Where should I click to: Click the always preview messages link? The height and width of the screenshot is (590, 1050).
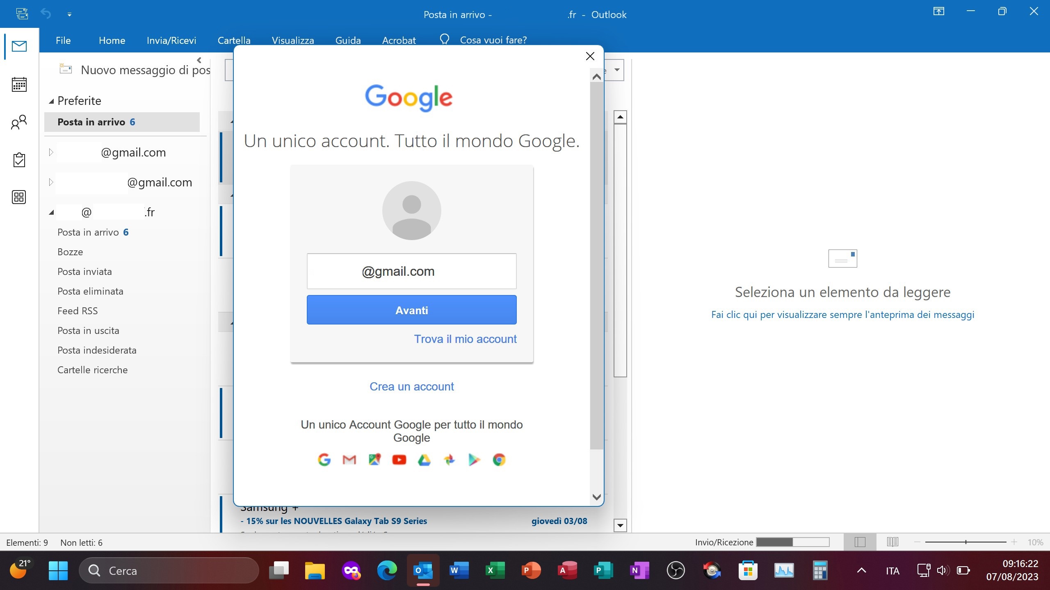click(842, 315)
